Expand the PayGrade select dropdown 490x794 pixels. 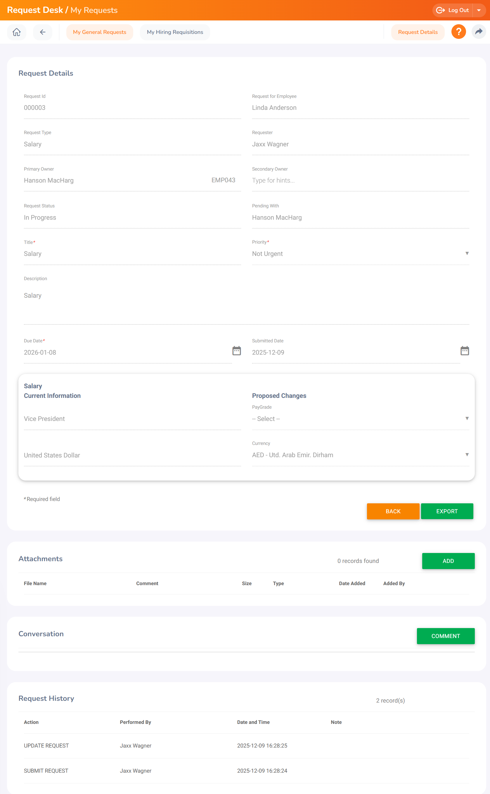[x=360, y=419]
